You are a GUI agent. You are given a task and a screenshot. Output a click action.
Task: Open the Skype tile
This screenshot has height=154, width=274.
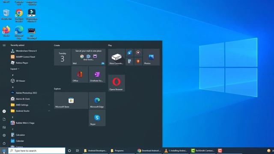tap(97, 118)
